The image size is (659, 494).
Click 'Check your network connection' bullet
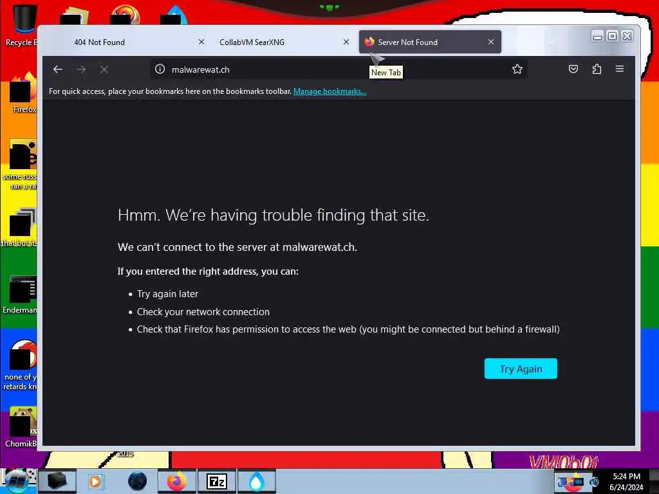click(203, 312)
